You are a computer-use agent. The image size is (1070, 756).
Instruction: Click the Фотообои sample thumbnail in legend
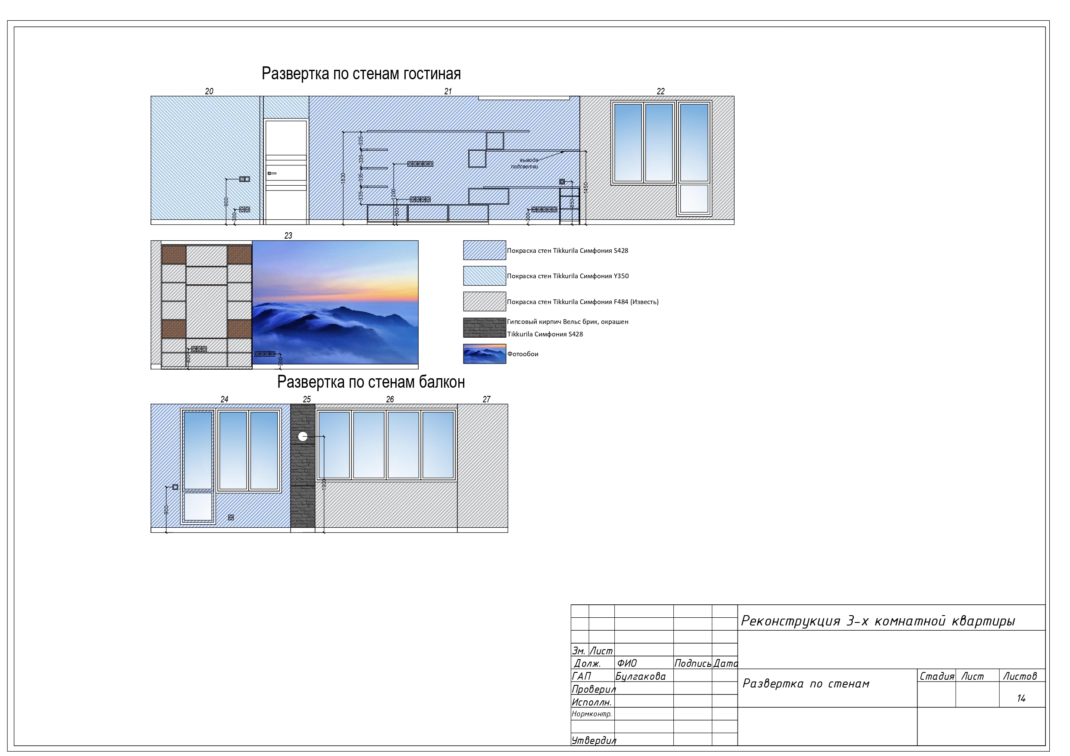pyautogui.click(x=485, y=354)
